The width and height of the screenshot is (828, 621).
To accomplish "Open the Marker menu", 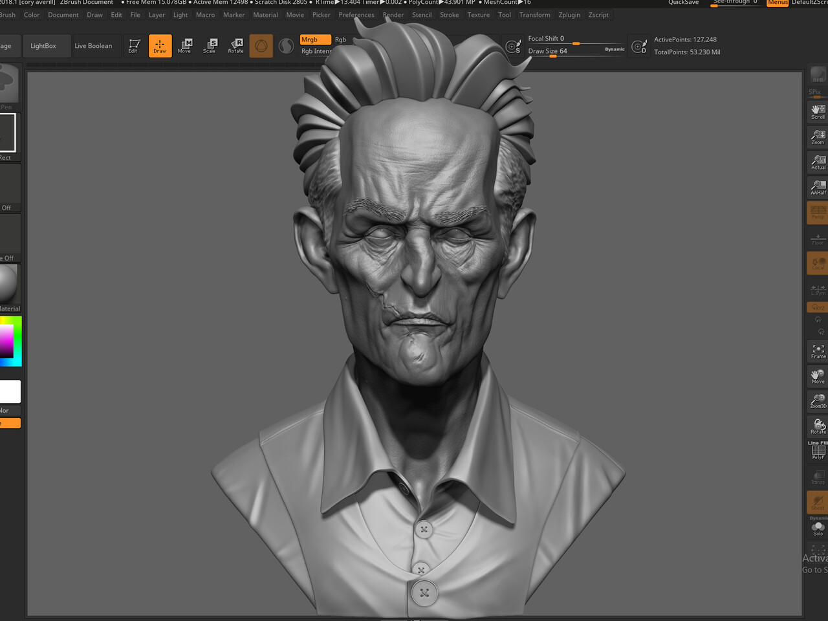I will coord(234,15).
